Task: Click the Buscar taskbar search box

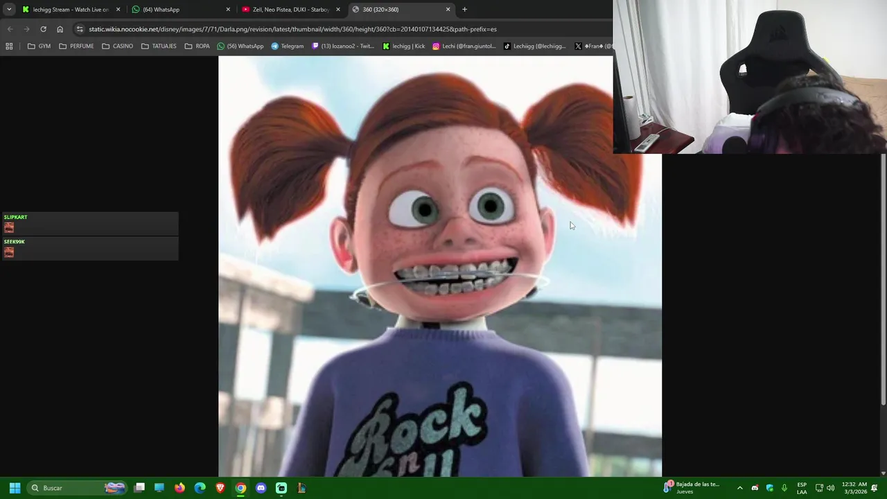Action: click(x=78, y=488)
